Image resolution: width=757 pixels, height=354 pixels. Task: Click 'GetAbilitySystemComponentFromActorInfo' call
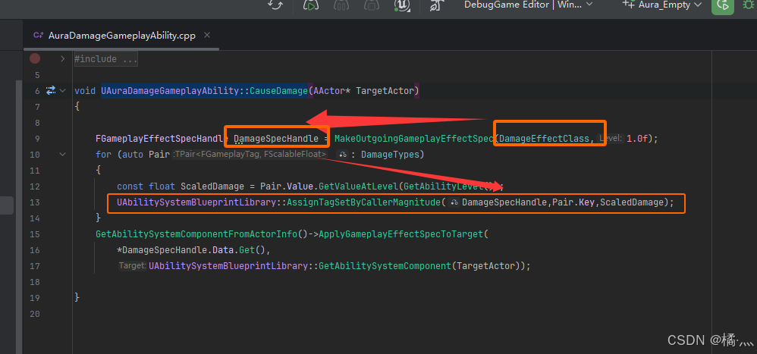[196, 234]
